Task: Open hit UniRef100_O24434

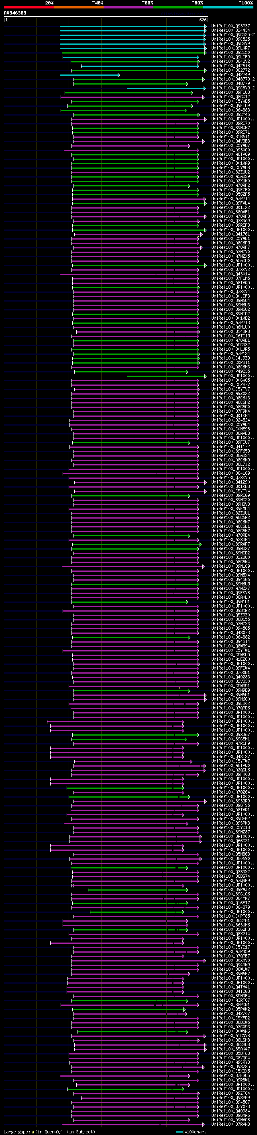Action: click(x=230, y=31)
